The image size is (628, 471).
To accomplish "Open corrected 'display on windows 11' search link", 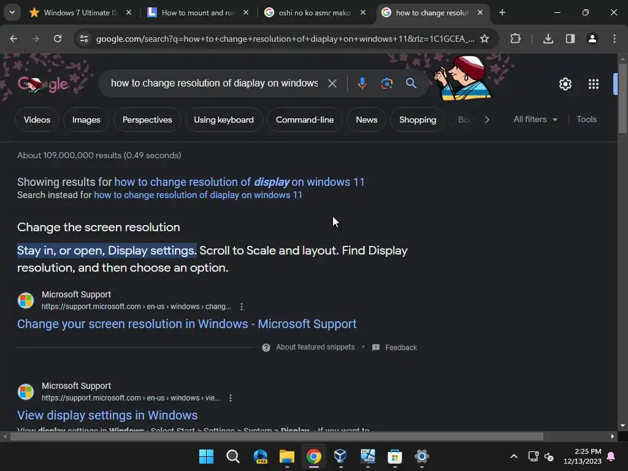I will pos(240,182).
